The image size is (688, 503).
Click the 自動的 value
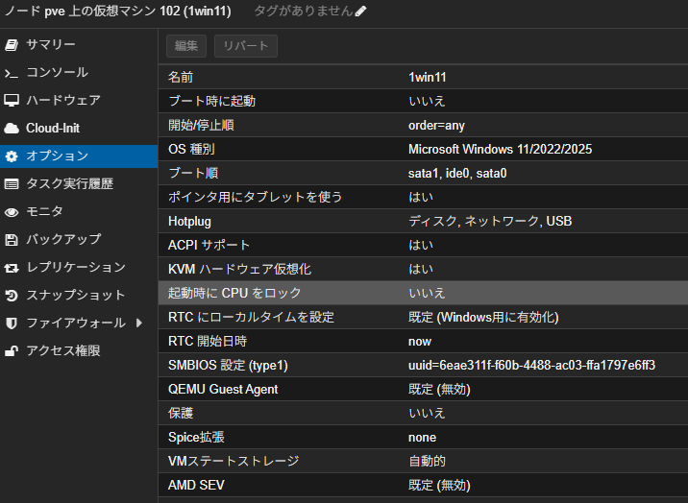(x=427, y=462)
